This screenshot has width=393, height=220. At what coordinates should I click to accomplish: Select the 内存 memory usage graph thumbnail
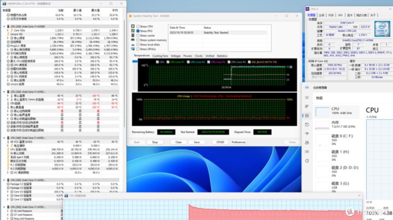pyautogui.click(x=322, y=125)
